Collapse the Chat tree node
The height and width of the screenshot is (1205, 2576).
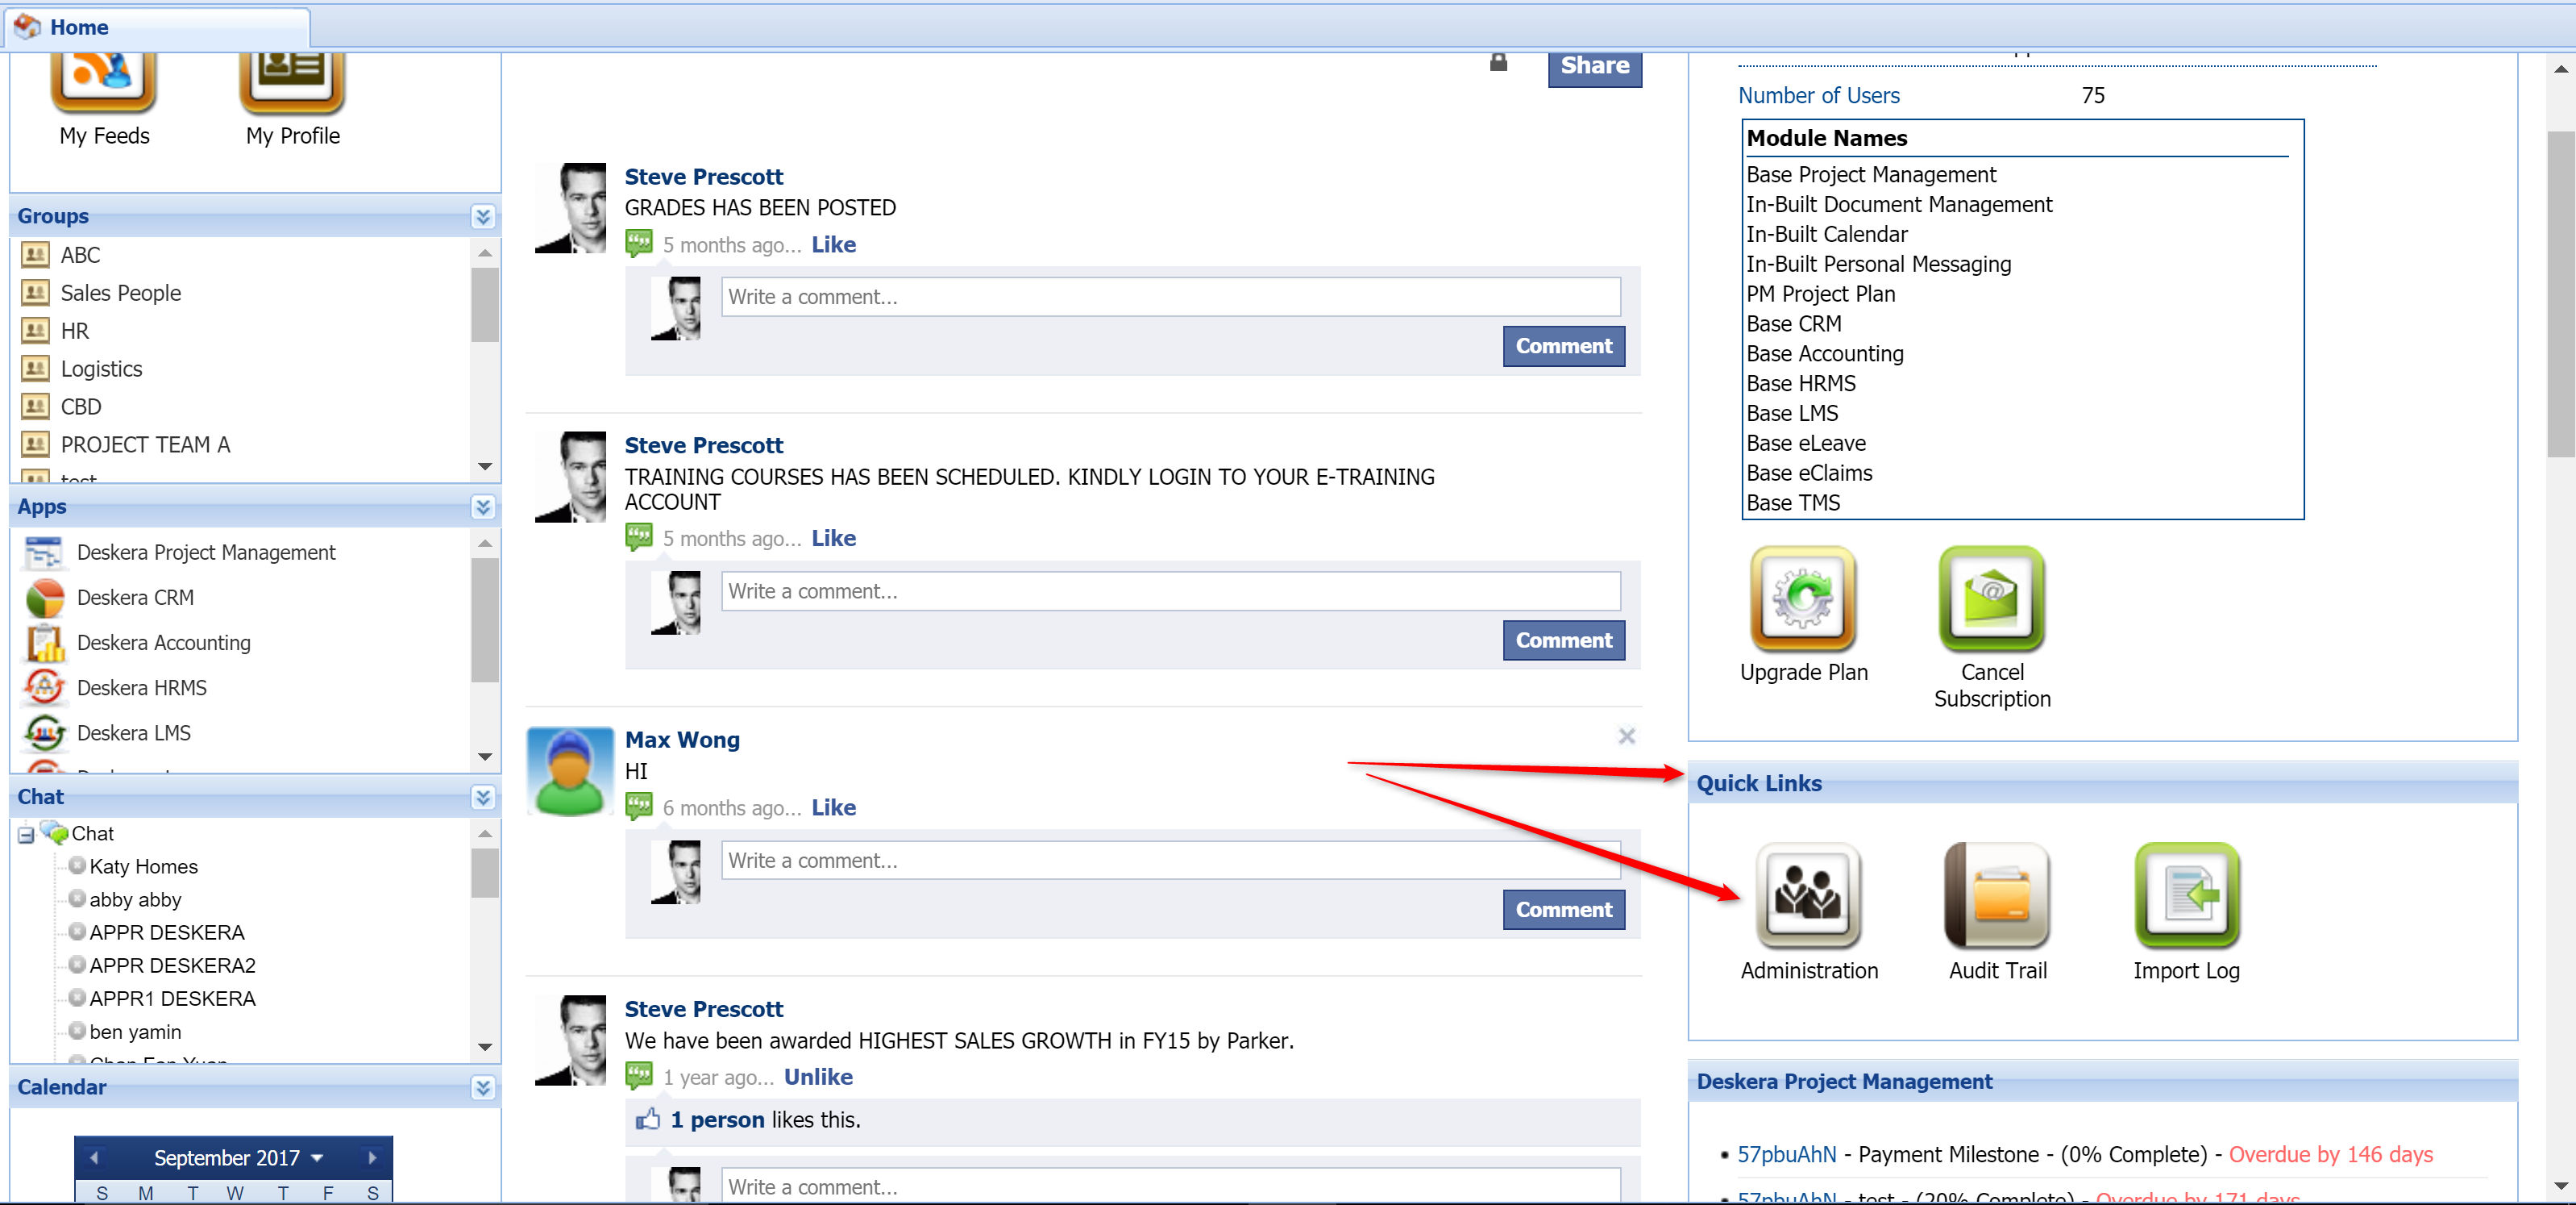click(26, 835)
